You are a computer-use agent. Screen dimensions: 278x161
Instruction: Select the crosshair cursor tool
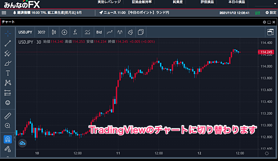[8, 33]
